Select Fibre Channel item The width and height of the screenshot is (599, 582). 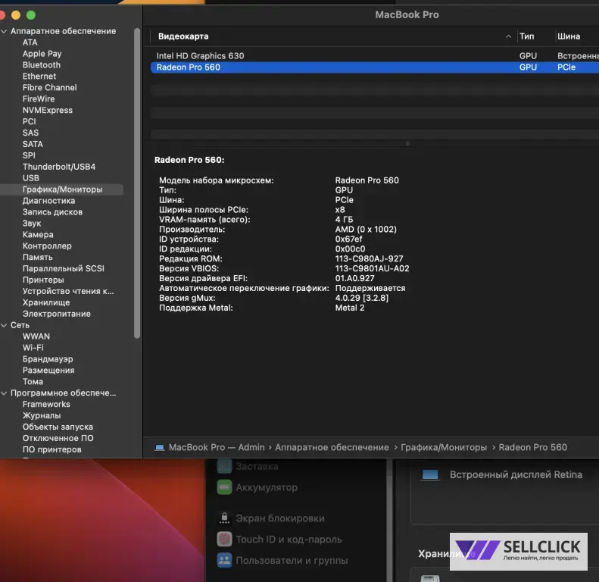(50, 88)
